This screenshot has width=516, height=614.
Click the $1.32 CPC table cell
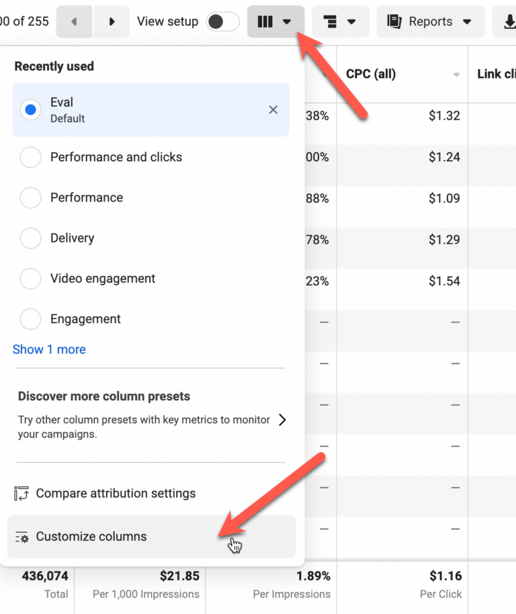pos(444,116)
